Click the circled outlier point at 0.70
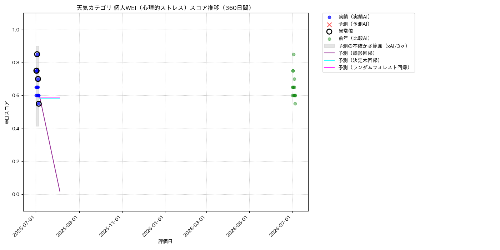The image size is (500, 250). point(38,79)
